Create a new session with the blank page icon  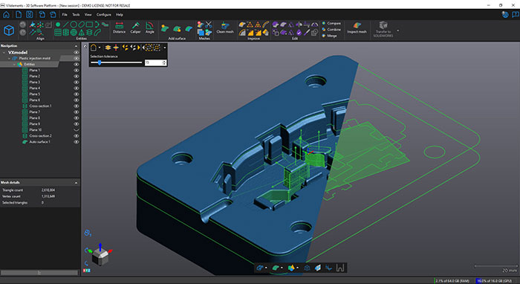coord(19,15)
